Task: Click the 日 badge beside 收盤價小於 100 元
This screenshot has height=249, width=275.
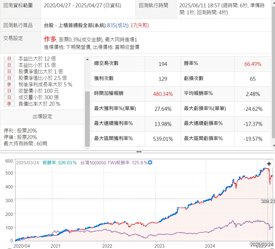Action: pyautogui.click(x=9, y=91)
